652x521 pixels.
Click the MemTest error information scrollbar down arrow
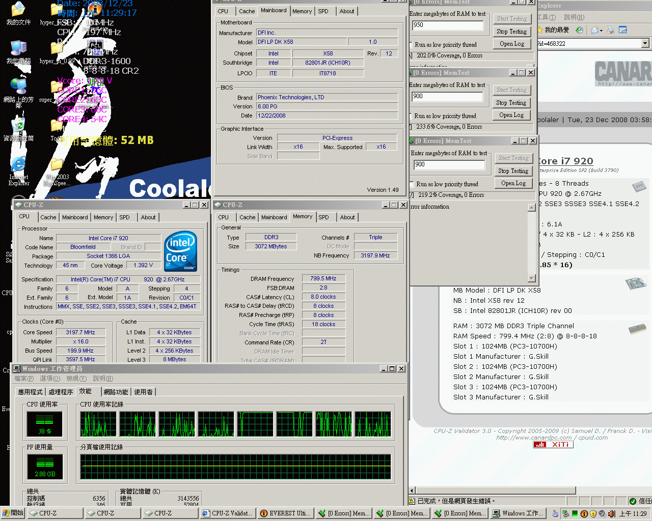[x=532, y=278]
